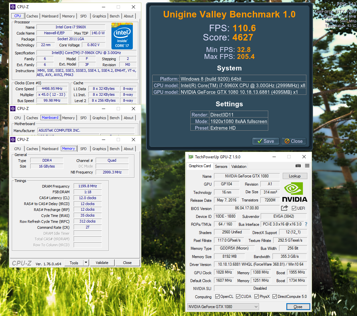Viewport: 357px width, 316px height.
Task: Click the Boost clock value 1955 MHz
Action: coord(297,272)
